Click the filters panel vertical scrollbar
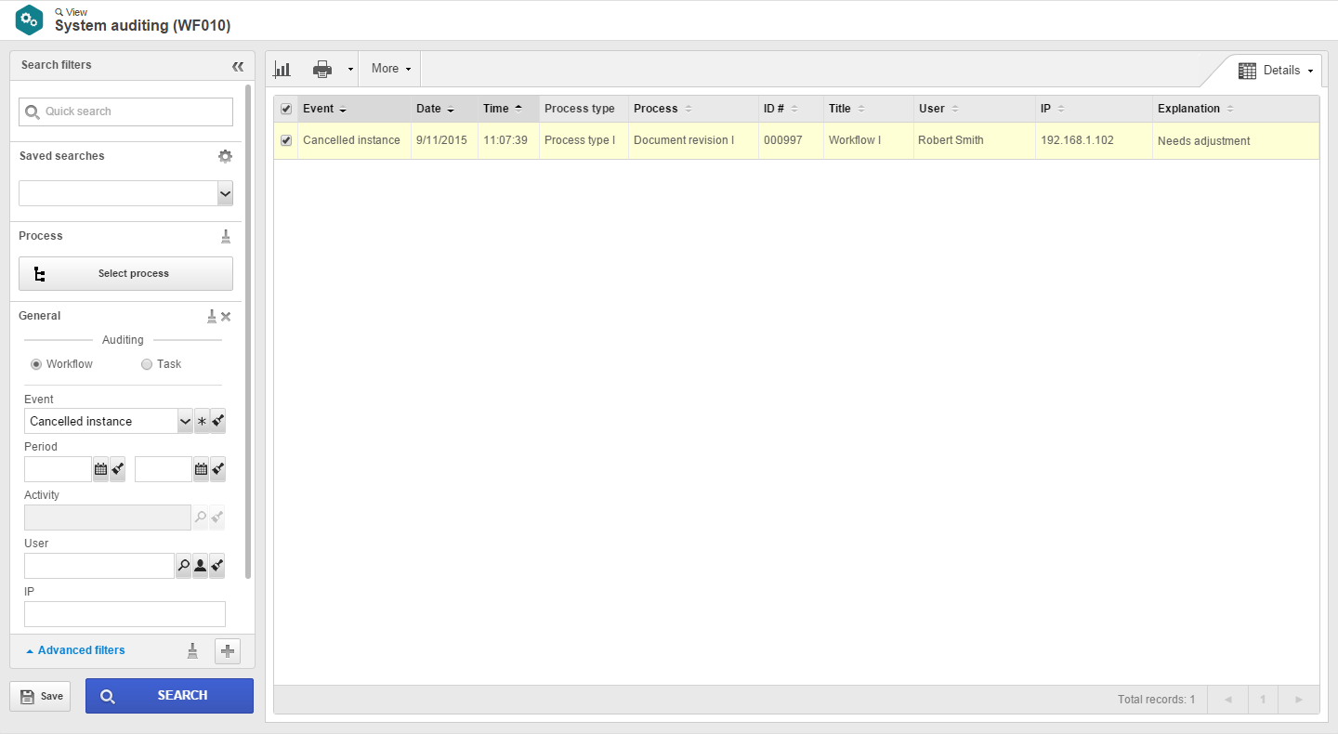This screenshot has width=1338, height=734. [248, 332]
